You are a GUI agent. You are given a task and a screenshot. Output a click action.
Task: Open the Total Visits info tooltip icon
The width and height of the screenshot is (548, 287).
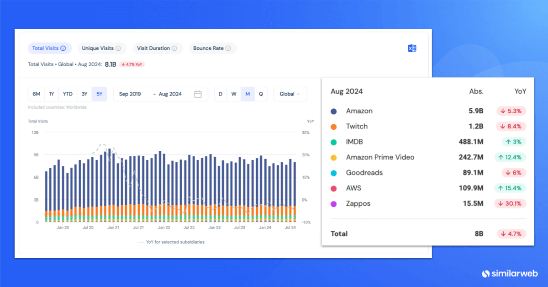pyautogui.click(x=63, y=48)
